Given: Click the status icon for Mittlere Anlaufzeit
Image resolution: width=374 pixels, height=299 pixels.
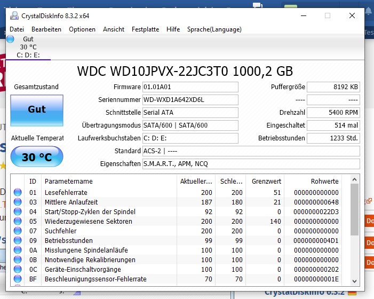Looking at the screenshot, I should point(18,202).
